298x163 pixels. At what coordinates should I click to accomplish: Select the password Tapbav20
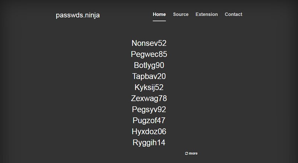coord(149,76)
